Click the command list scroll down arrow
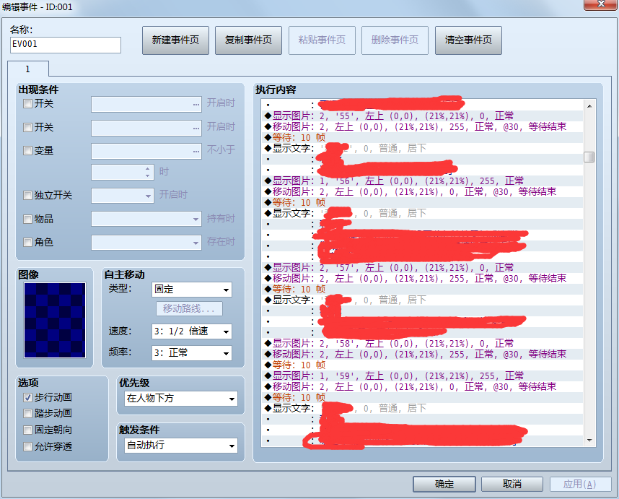Screen dimensions: 619x499 pyautogui.click(x=589, y=440)
